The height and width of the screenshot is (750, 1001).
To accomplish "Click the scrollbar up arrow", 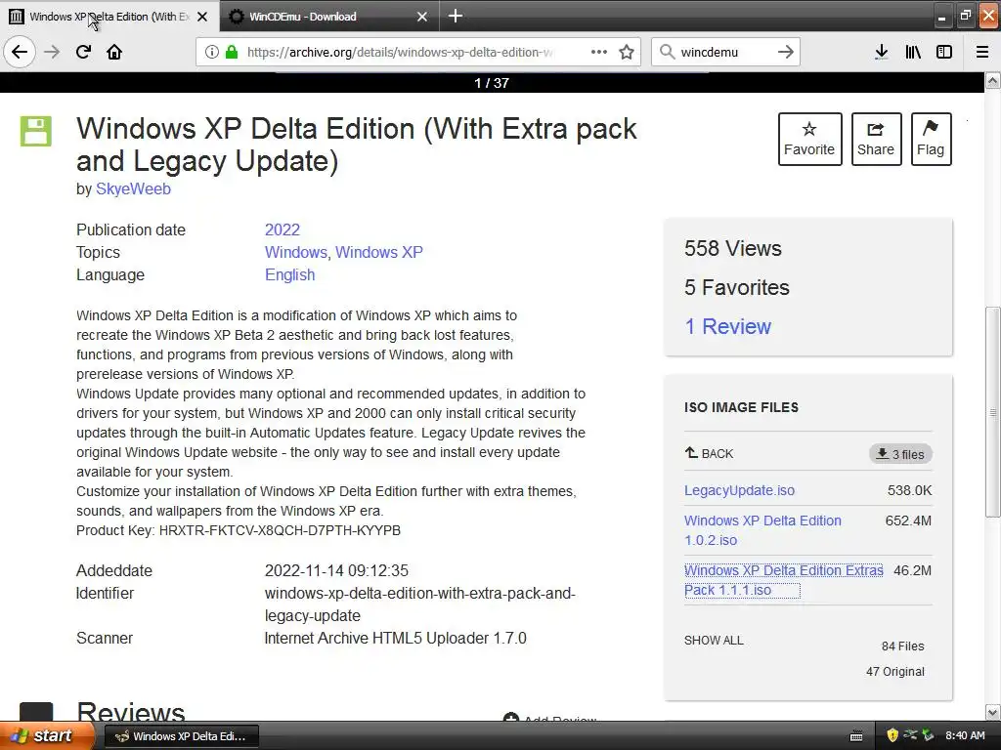I will pos(993,81).
